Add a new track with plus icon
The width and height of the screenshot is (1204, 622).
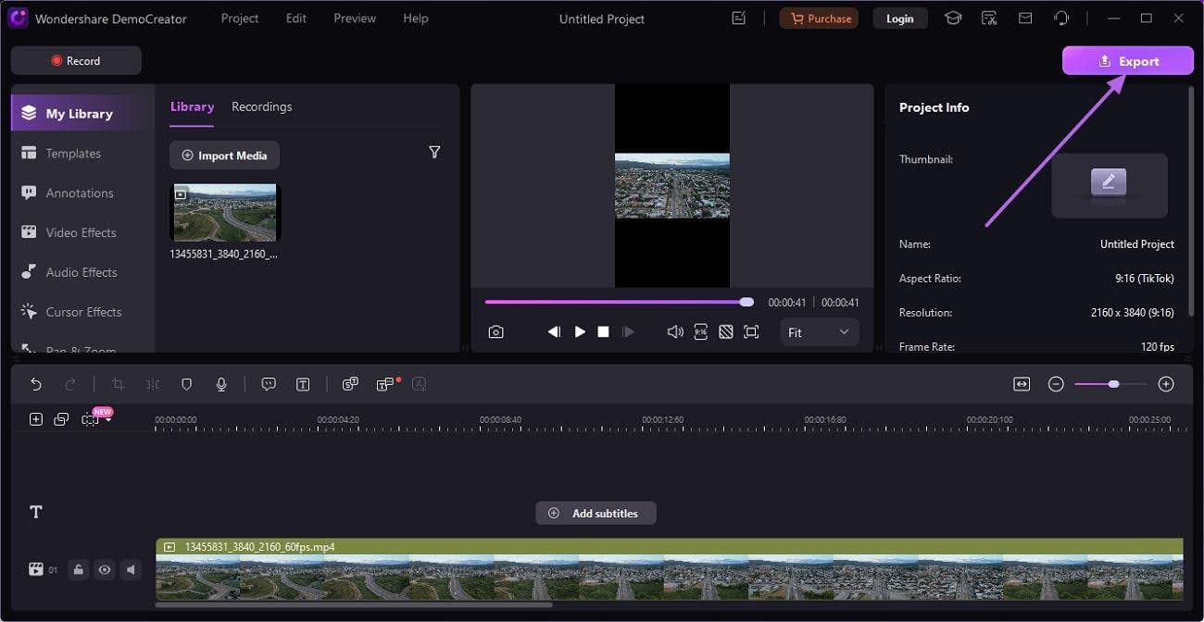pos(36,419)
